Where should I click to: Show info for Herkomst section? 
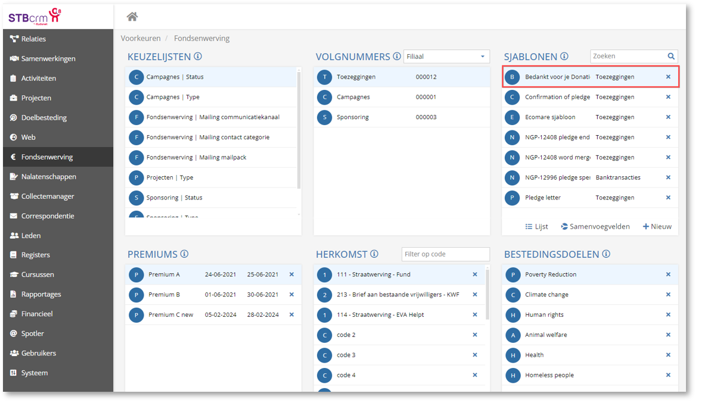374,254
